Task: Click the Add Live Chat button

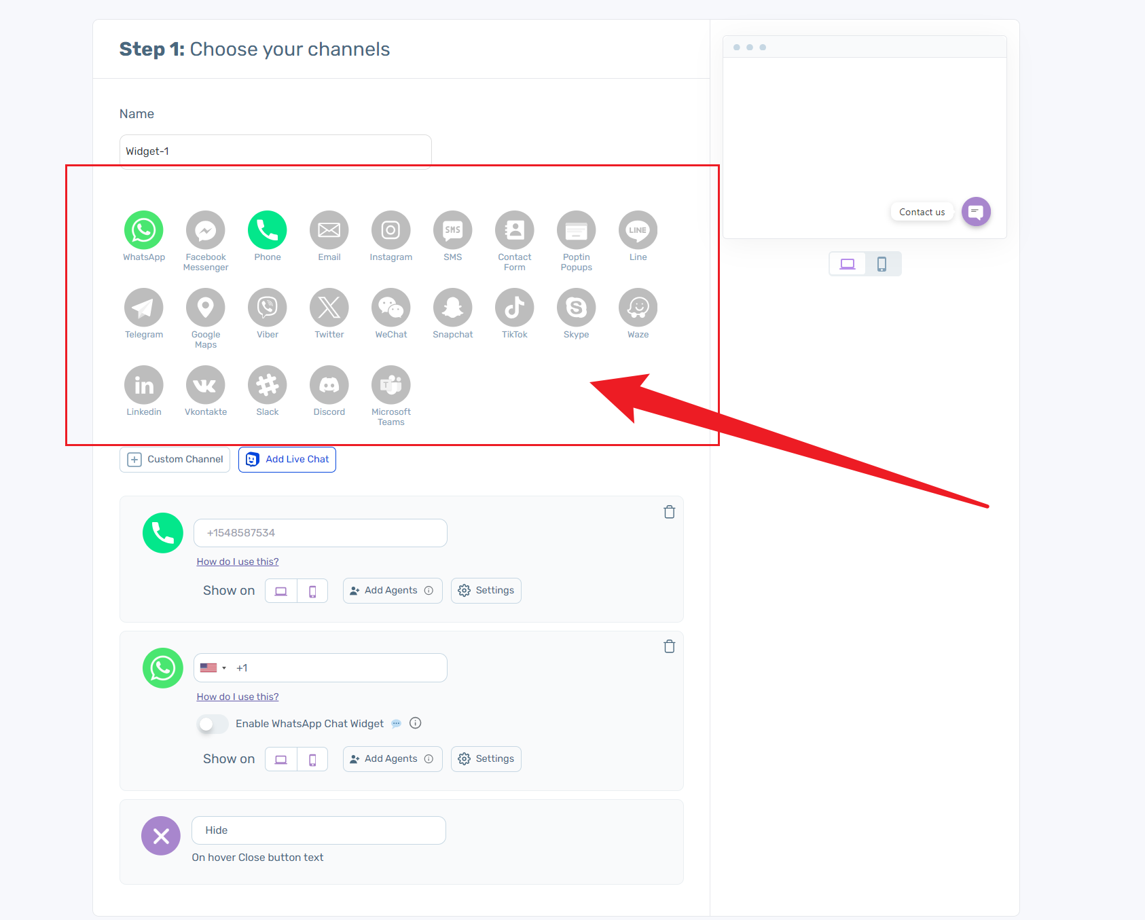Action: coord(287,459)
